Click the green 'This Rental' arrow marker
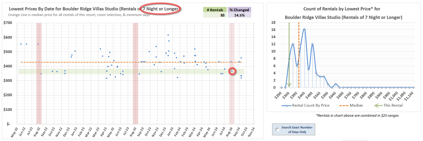Viewport: 423px width, 141px height. [x=289, y=53]
